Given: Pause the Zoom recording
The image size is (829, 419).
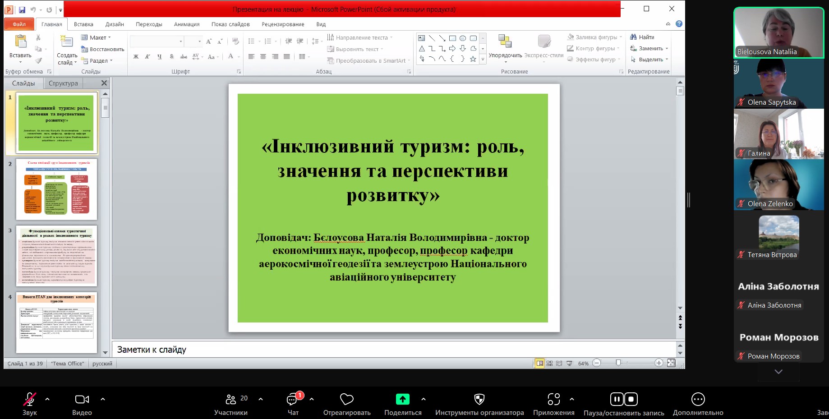Looking at the screenshot, I should point(617,399).
